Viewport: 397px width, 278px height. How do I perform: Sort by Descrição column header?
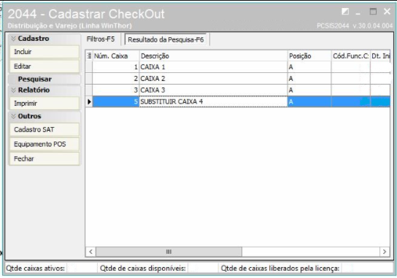213,55
